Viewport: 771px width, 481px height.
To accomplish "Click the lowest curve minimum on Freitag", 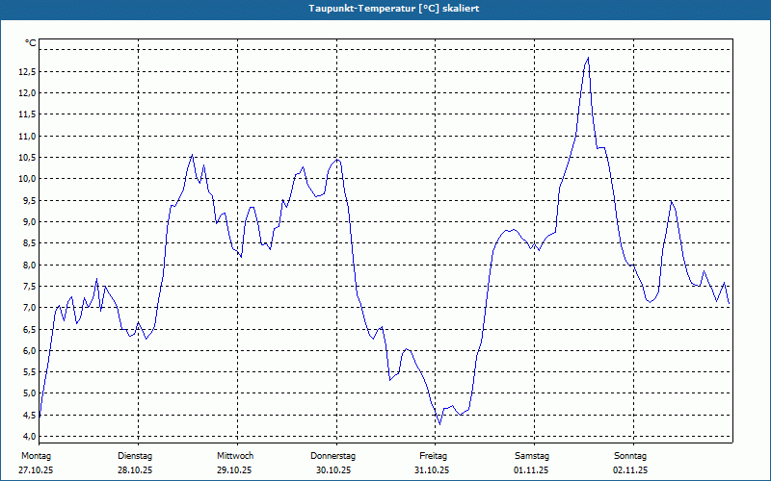I will [x=439, y=424].
